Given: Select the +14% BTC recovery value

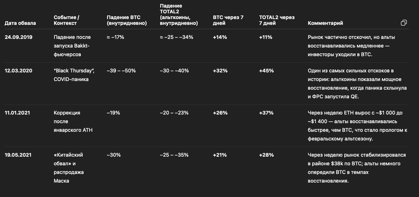Looking at the screenshot, I should coord(220,37).
